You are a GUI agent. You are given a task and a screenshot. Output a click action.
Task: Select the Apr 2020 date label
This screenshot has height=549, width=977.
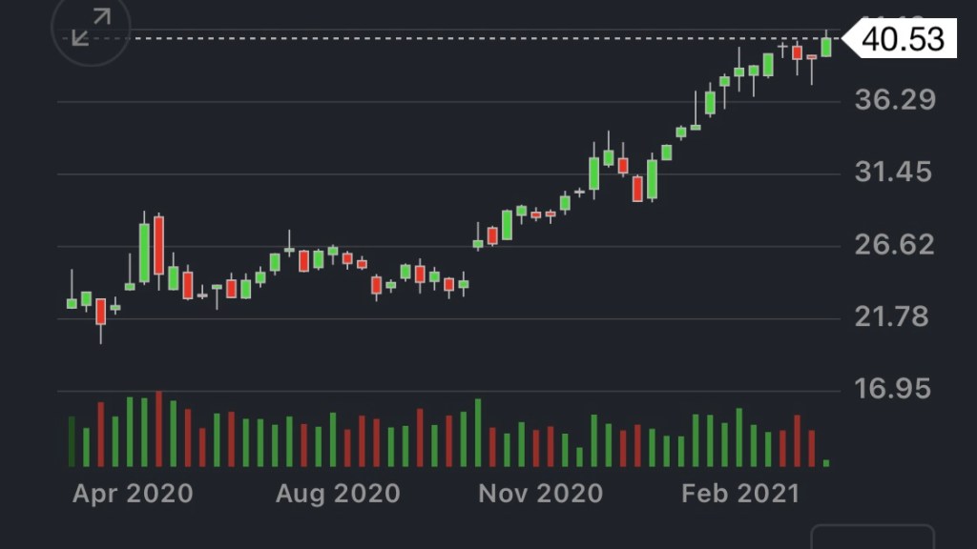coord(133,494)
